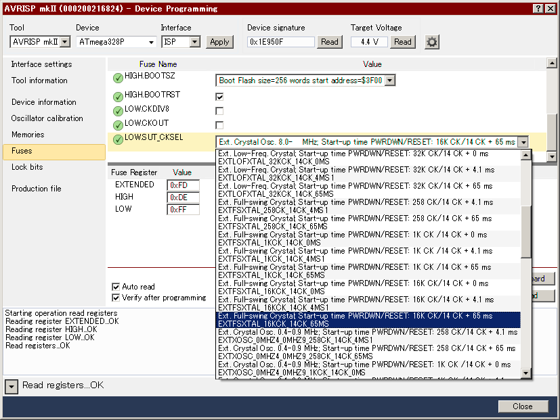Click log line 'Reading register EXTENDED...OK'
Image resolution: width=560 pixels, height=420 pixels.
click(x=62, y=321)
